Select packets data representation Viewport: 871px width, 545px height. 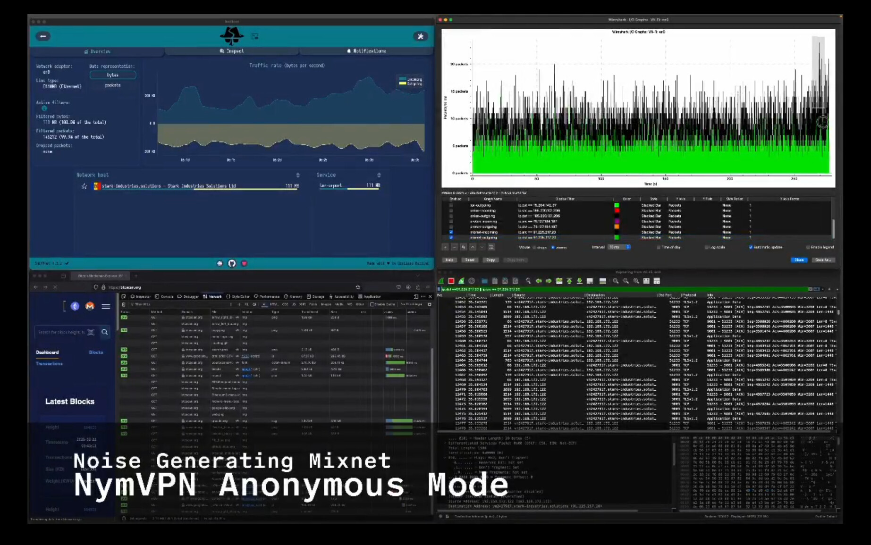[112, 85]
